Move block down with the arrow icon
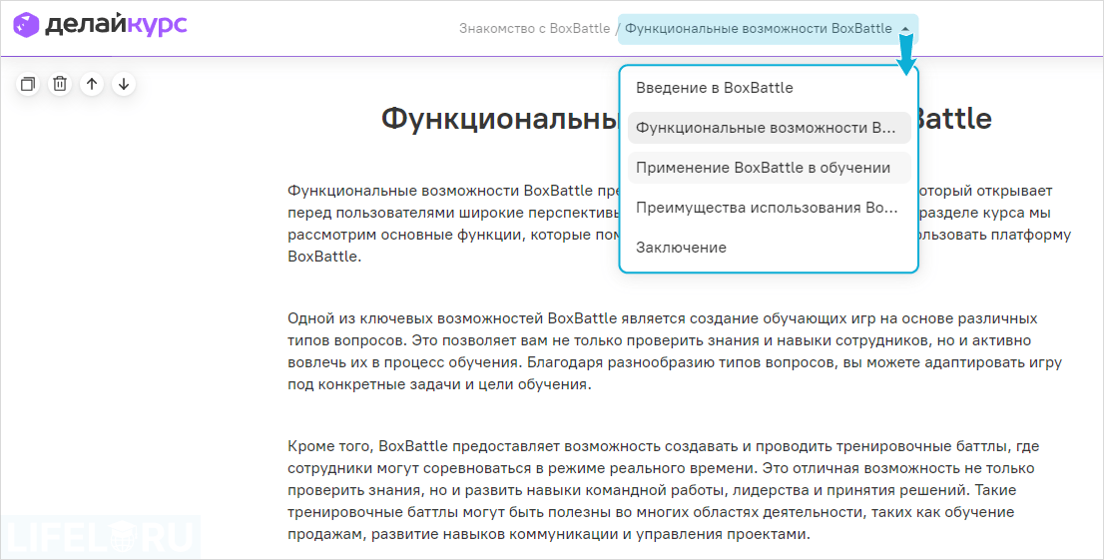 (124, 84)
